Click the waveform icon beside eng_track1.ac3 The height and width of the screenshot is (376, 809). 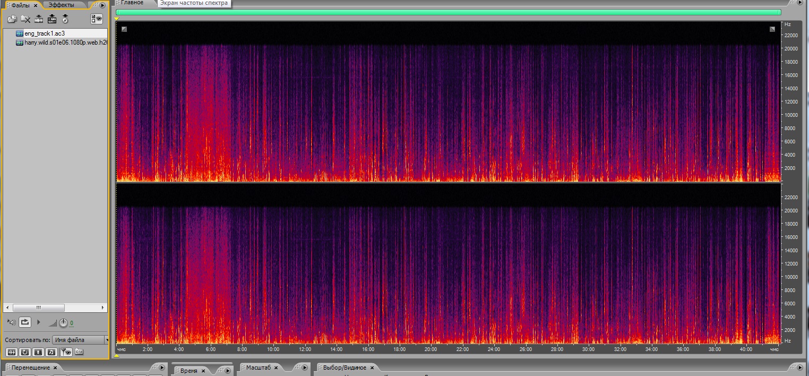20,33
